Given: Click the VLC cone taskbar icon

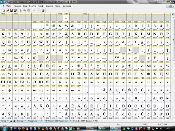Looking at the screenshot, I should pos(43,128).
